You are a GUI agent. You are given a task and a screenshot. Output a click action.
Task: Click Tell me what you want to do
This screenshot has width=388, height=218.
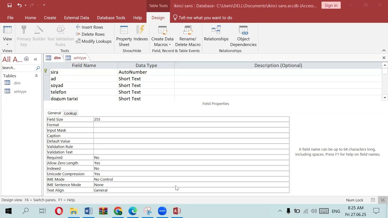(202, 18)
